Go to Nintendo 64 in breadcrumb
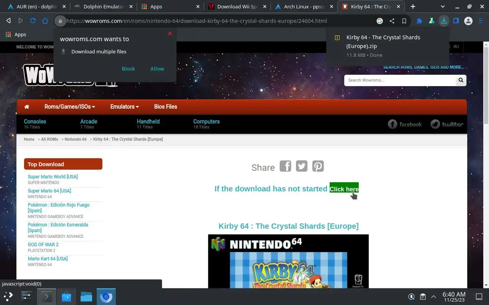Screen dimensions: 489x305 (76, 139)
